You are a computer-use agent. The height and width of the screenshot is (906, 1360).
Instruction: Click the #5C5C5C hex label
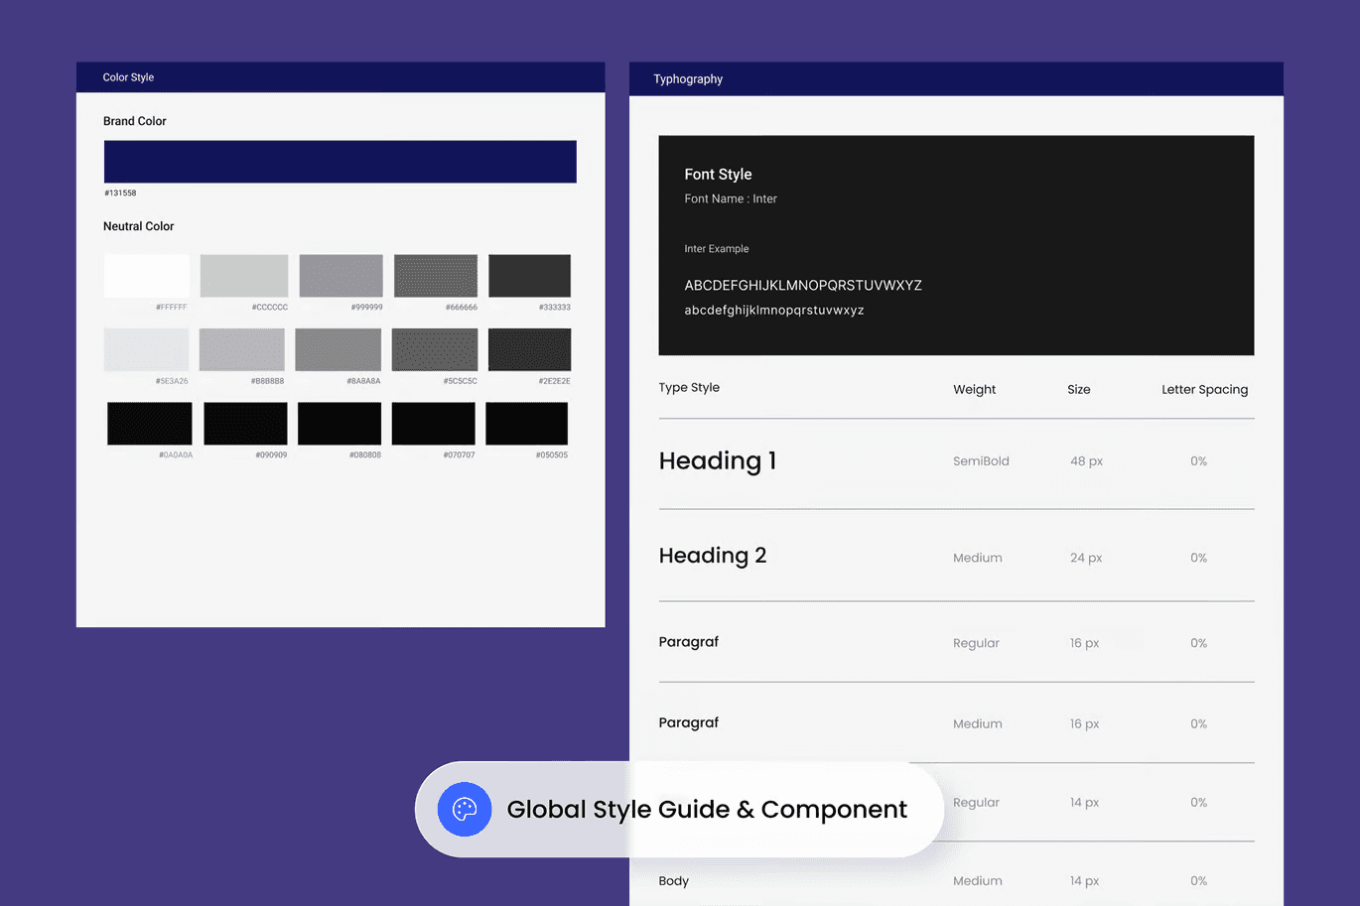461,381
